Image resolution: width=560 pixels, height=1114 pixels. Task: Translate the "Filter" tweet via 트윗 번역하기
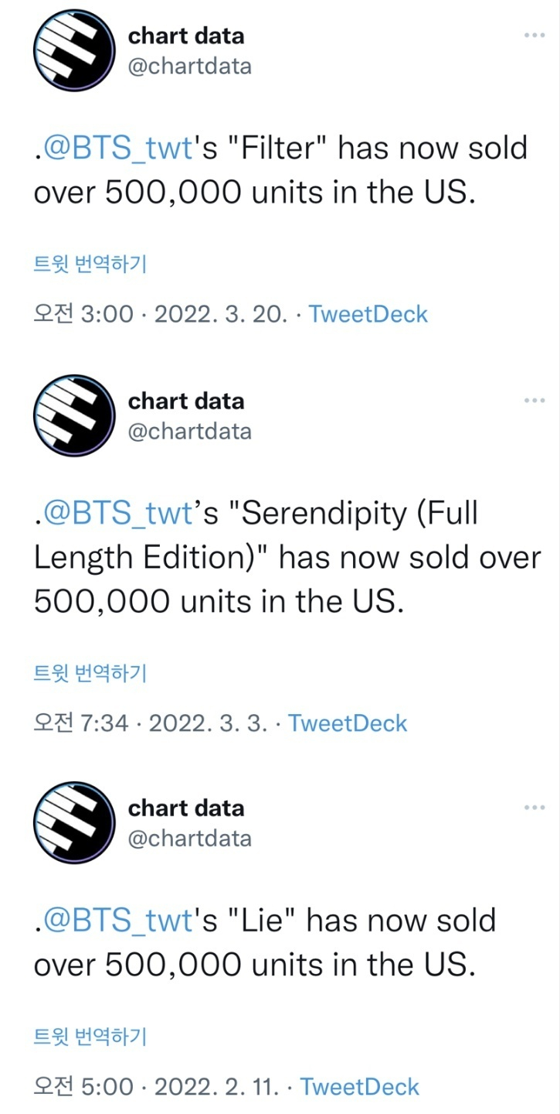point(90,265)
